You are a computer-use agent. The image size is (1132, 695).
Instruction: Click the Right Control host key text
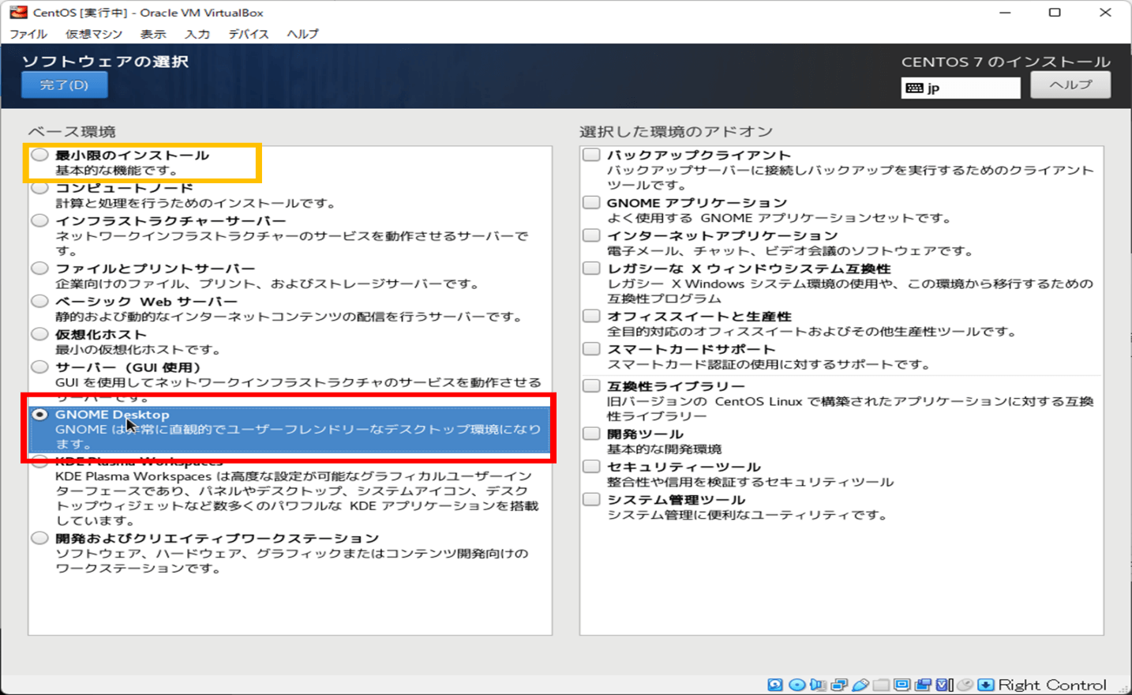1052,685
